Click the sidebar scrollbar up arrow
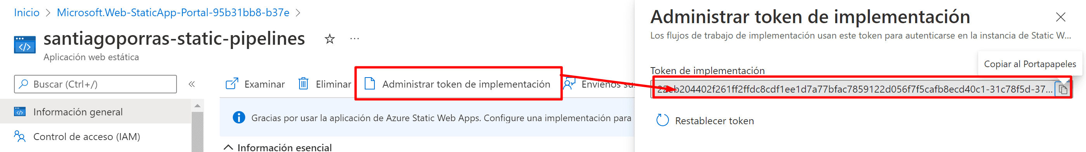Viewport: 1086px width, 152px height. tap(197, 106)
